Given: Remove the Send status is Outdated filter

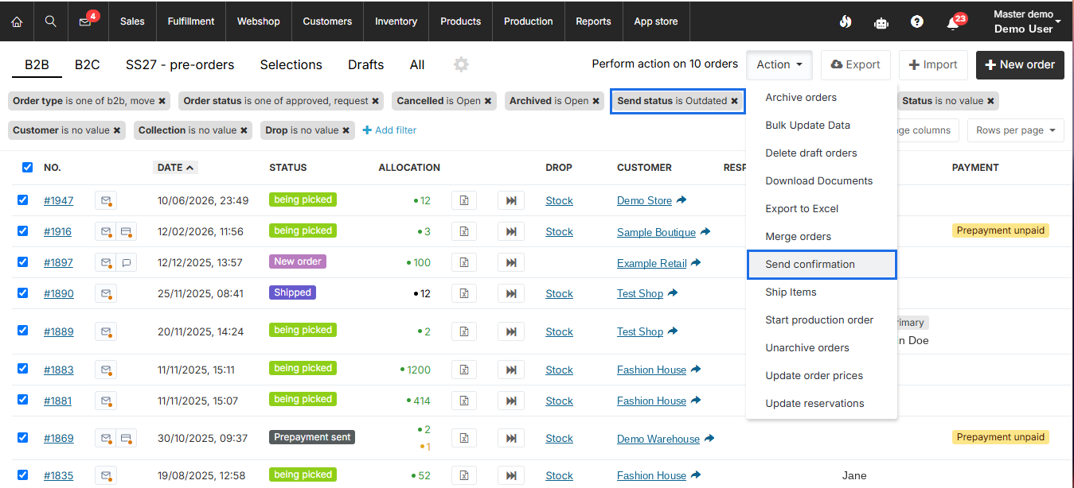Looking at the screenshot, I should [734, 101].
